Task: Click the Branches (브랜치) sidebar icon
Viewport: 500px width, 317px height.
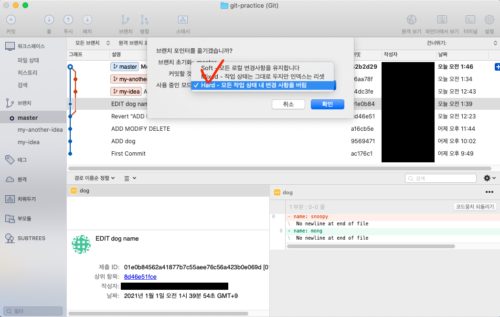Action: click(10, 103)
